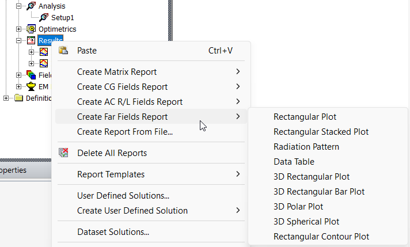
Task: Click the EM node lamp icon
Action: [x=31, y=86]
